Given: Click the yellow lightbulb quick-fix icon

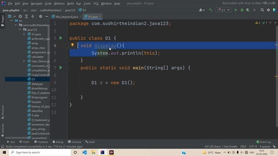Looking at the screenshot, I should coord(73,45).
